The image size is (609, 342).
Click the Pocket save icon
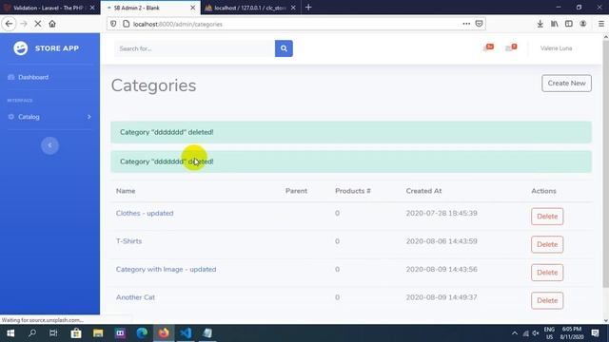click(479, 24)
